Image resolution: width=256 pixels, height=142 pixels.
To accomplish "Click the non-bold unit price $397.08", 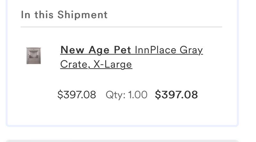I will [x=76, y=95].
